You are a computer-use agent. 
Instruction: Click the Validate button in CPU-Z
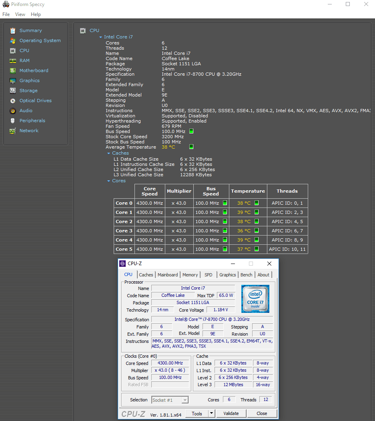tap(231, 413)
